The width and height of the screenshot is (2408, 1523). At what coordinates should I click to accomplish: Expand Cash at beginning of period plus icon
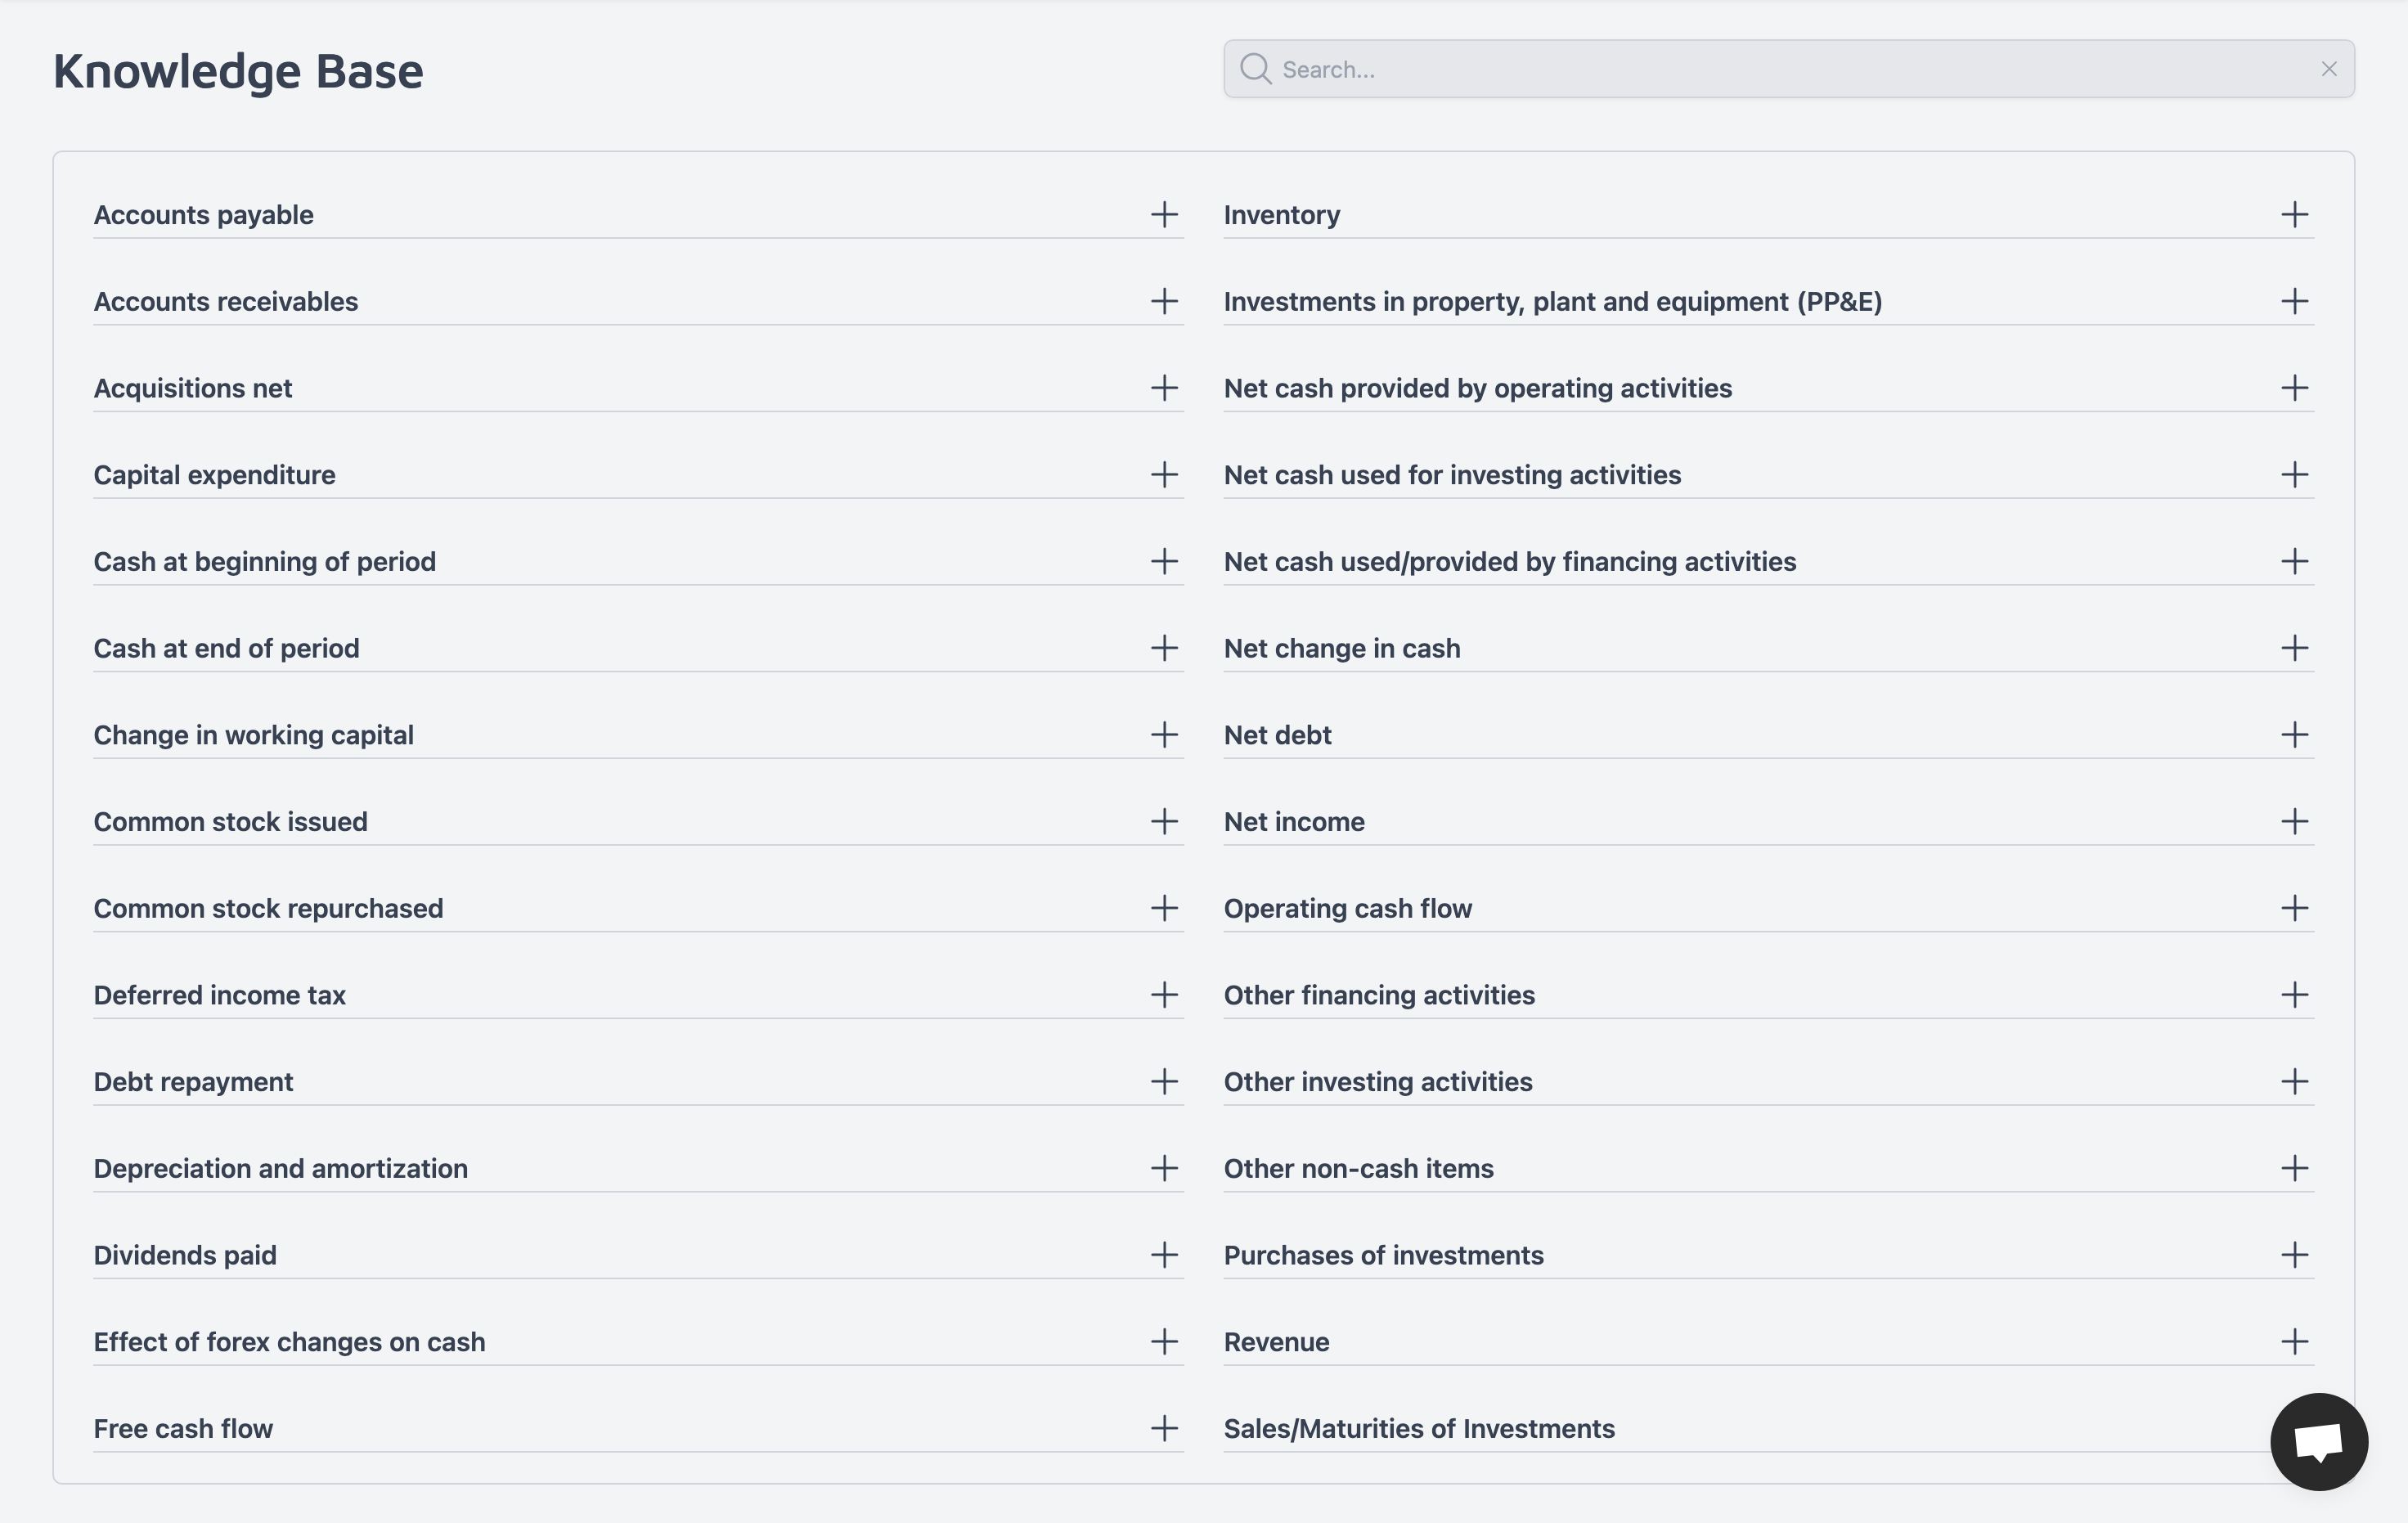(1164, 561)
